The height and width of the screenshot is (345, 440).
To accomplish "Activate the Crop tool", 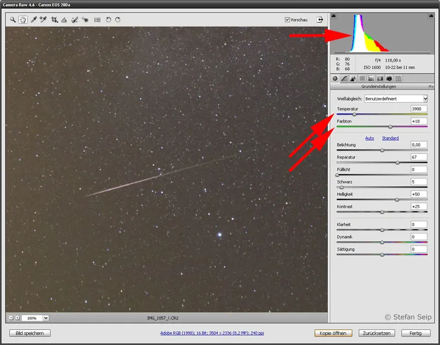I will pyautogui.click(x=54, y=20).
